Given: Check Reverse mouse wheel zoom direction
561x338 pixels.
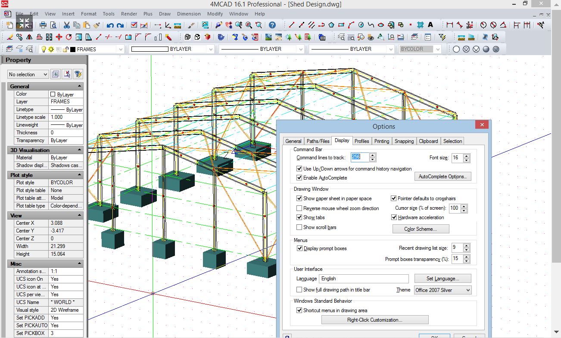Looking at the screenshot, I should [300, 208].
